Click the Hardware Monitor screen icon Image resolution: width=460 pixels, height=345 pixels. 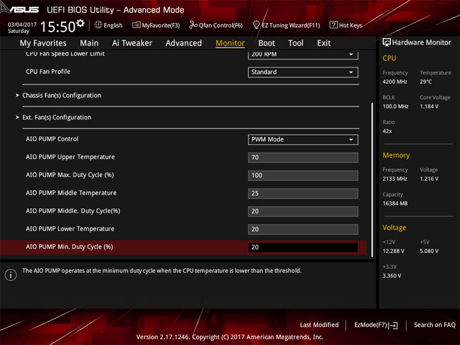tap(387, 43)
